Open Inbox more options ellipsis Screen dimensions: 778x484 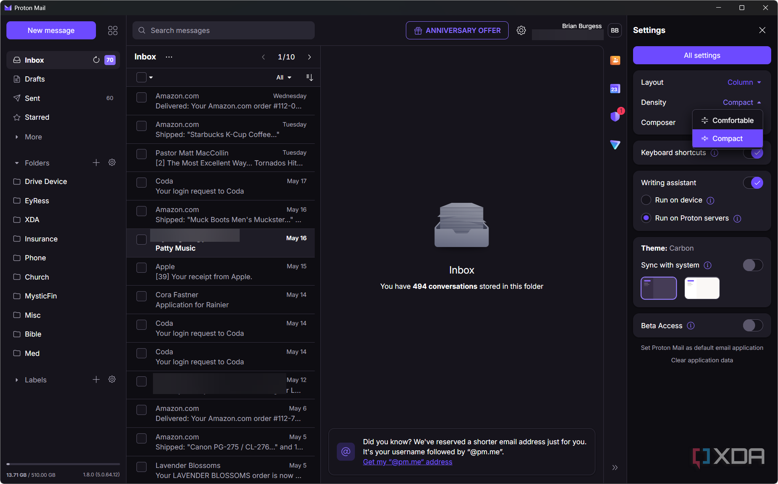pyautogui.click(x=169, y=57)
